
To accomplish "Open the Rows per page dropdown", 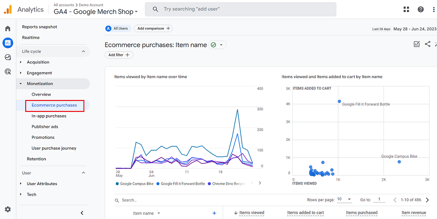I will tap(344, 199).
